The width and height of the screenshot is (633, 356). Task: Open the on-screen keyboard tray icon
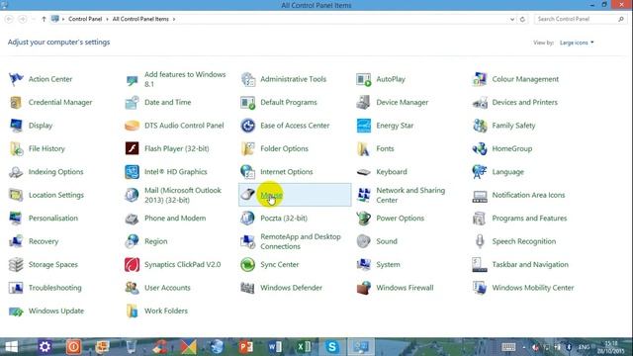coord(508,347)
